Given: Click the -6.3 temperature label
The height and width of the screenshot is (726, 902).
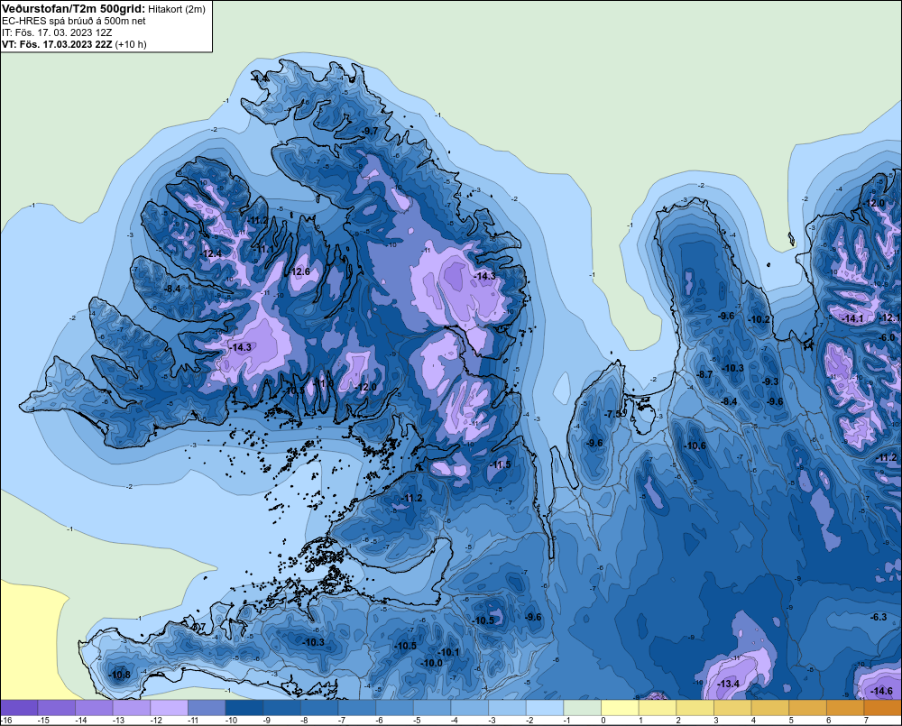Looking at the screenshot, I should [x=879, y=617].
